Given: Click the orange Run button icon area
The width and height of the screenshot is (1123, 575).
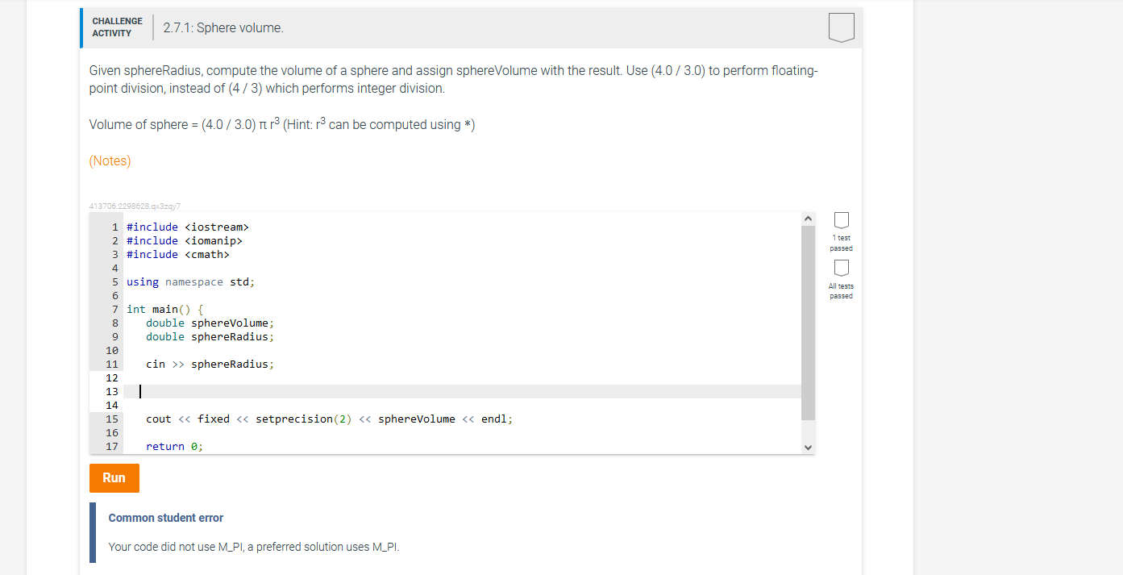Looking at the screenshot, I should pyautogui.click(x=114, y=477).
